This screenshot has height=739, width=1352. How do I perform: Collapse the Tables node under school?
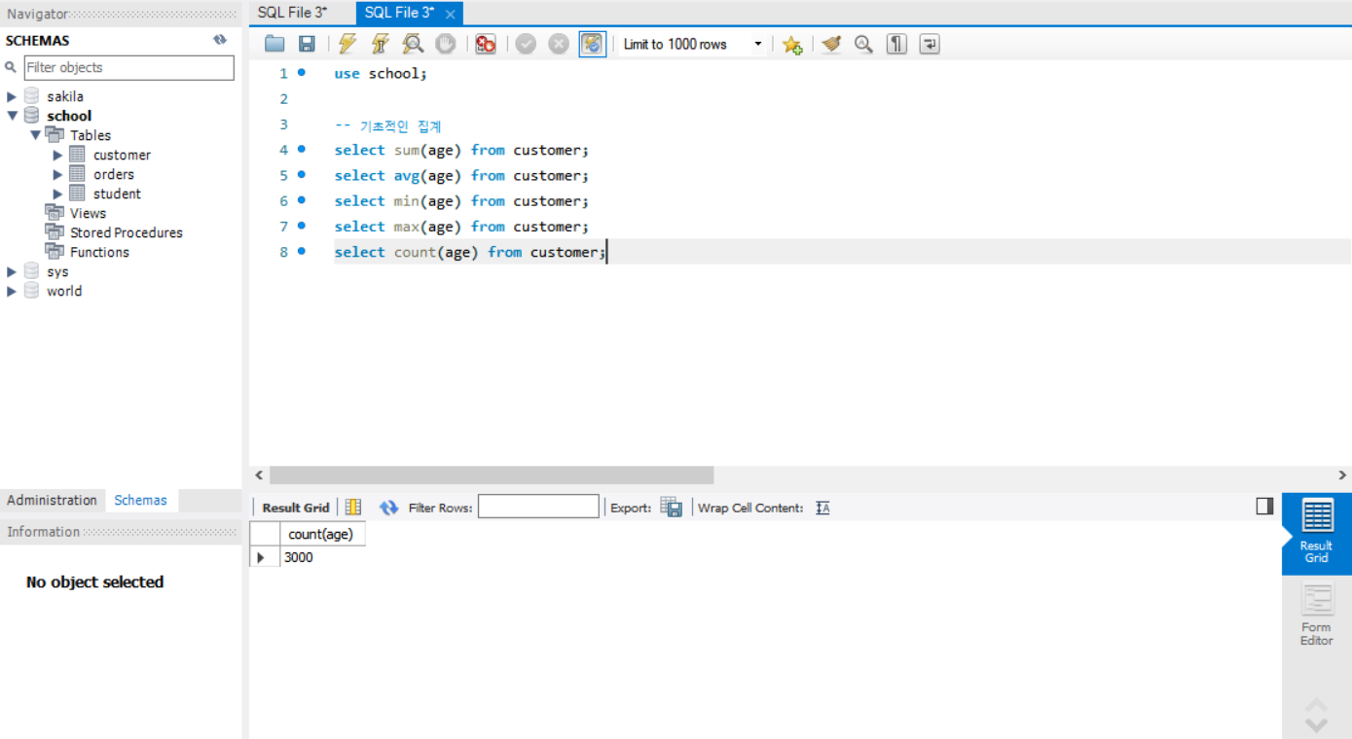click(36, 135)
